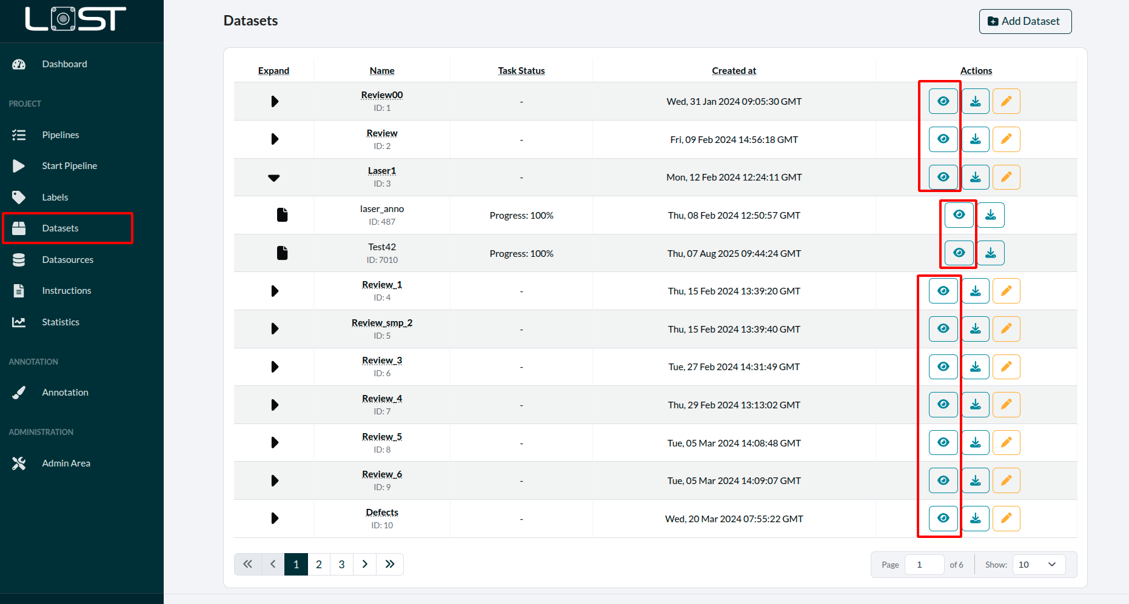Download the Test42 annotation task
1129x604 pixels.
(x=990, y=253)
